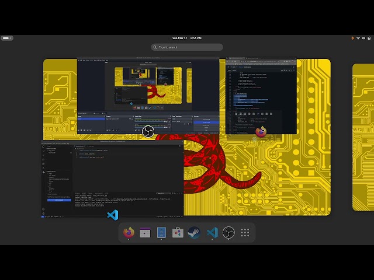
Task: Select the Blame tab on the GitHub page
Action: 234,71
